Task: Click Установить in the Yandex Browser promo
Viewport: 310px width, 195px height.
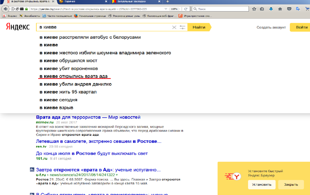Action: point(261,185)
